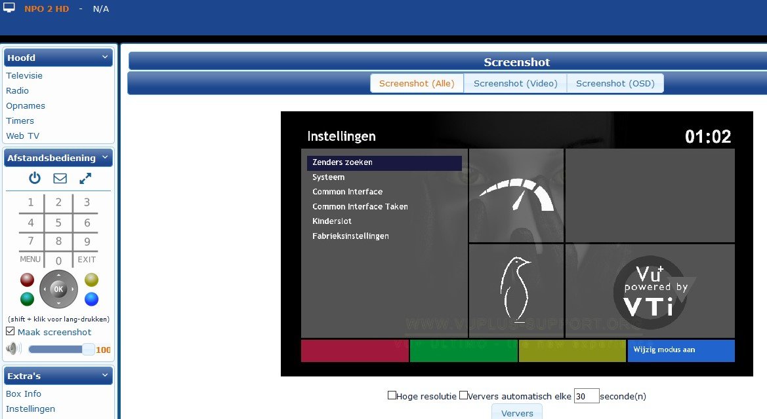Open the Timers link
767x419 pixels.
(x=20, y=121)
